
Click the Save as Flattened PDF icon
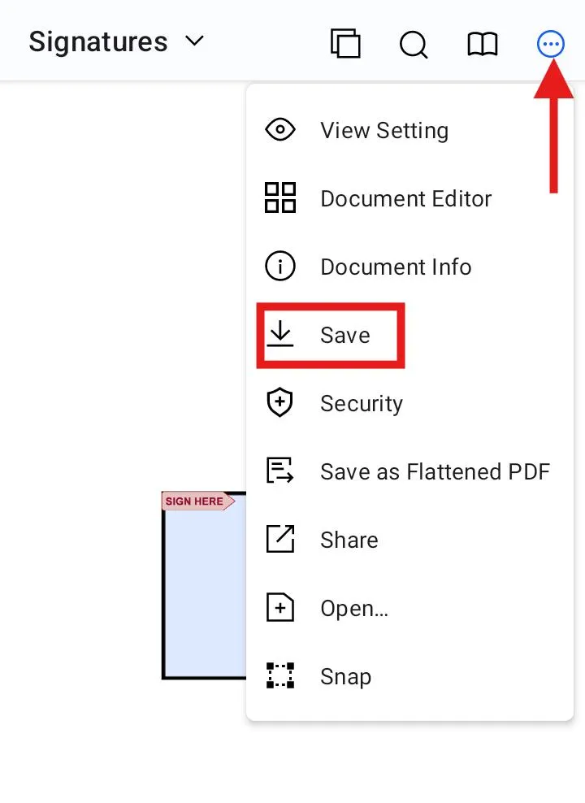[279, 471]
